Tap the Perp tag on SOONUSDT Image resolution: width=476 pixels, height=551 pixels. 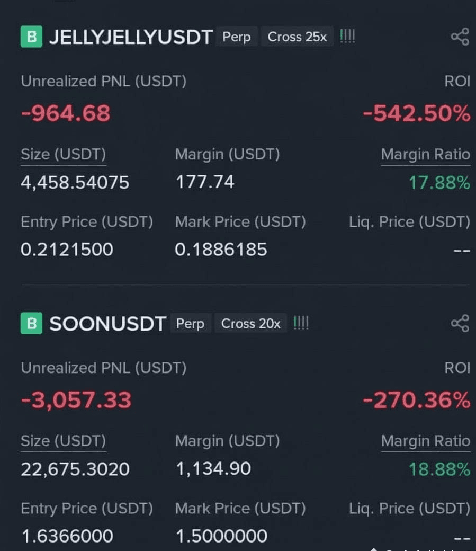pos(190,323)
